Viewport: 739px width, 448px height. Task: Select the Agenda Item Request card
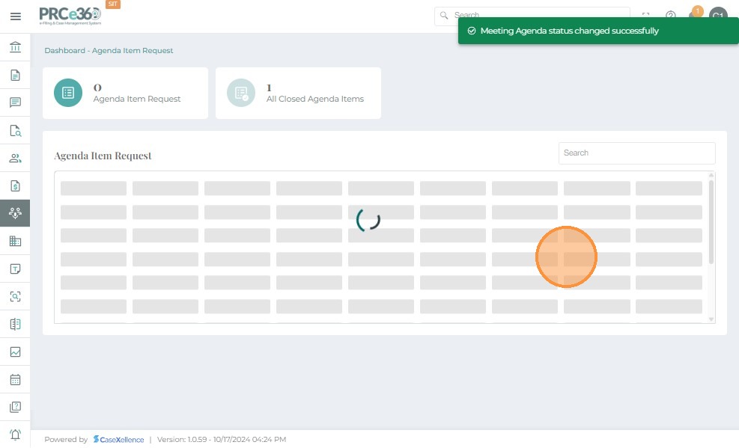[x=125, y=93]
